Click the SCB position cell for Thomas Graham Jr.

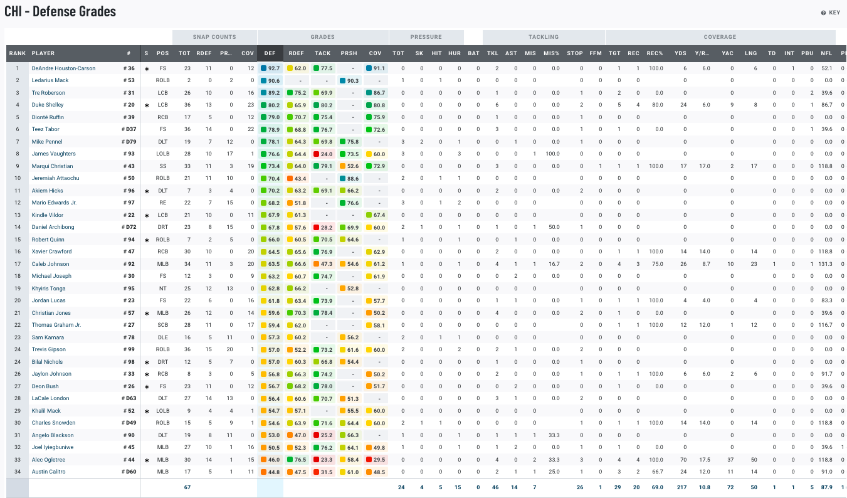[x=163, y=325]
